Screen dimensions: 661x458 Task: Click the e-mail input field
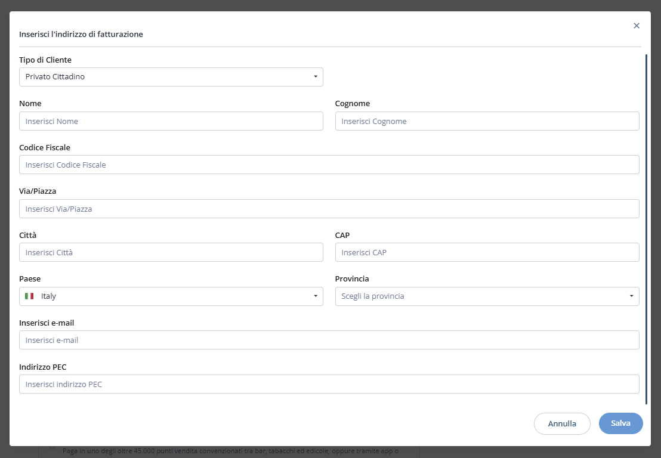point(329,340)
